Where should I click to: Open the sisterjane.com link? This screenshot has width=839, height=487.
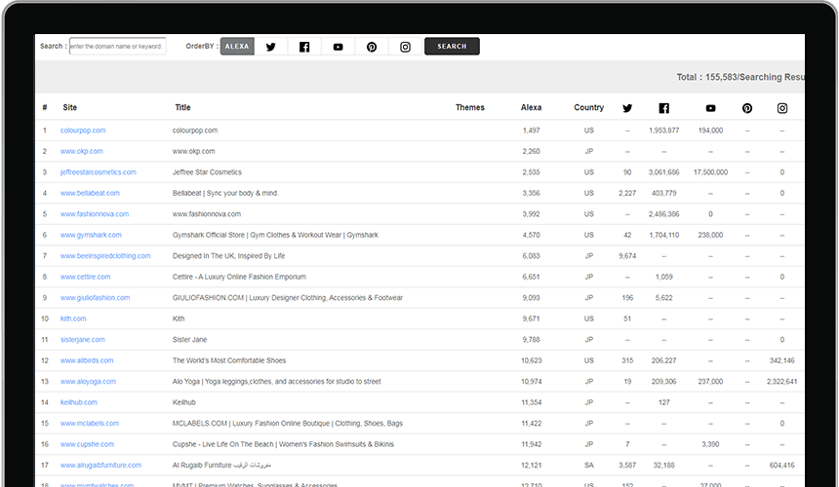tap(82, 340)
